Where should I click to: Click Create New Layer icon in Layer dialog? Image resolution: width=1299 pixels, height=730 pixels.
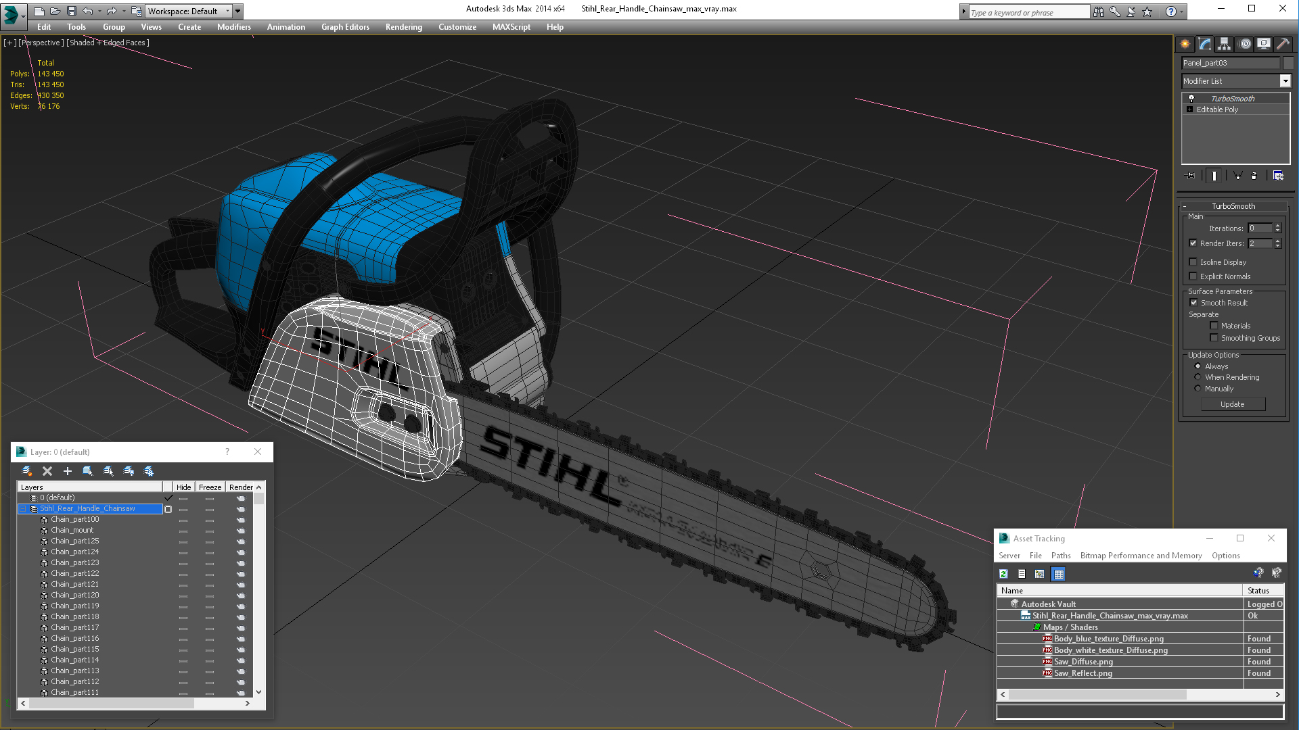pos(27,471)
